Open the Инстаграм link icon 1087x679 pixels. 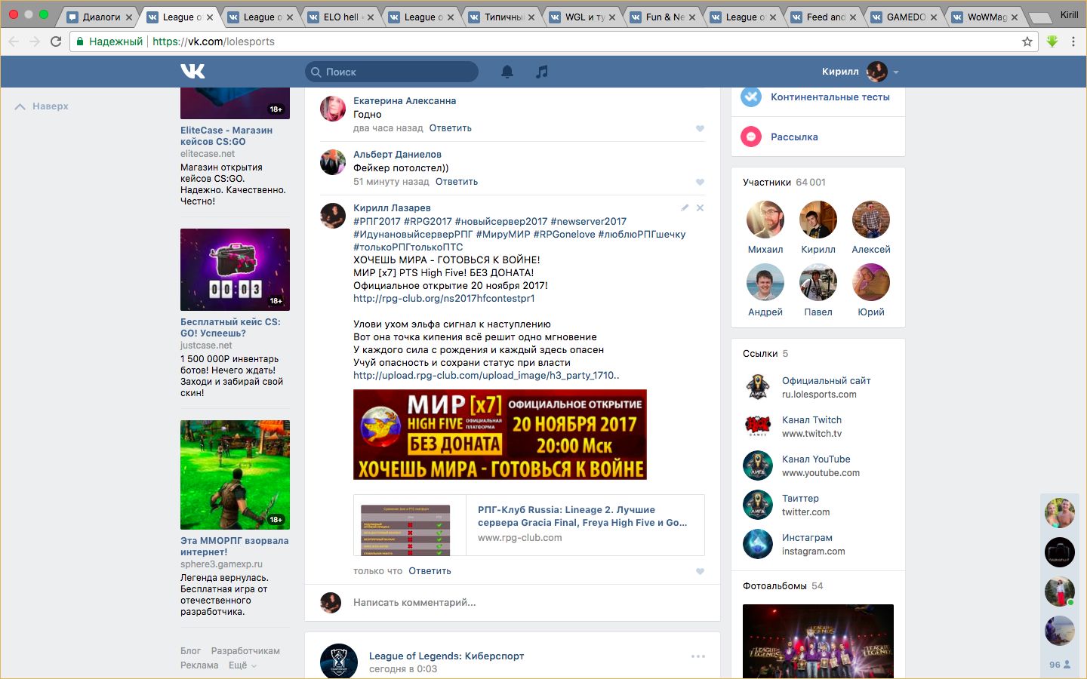click(x=758, y=544)
